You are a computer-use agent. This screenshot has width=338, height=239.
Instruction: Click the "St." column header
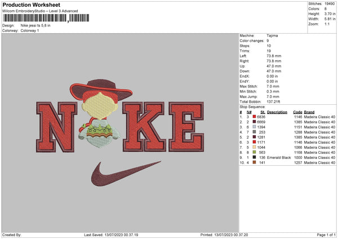263,112
